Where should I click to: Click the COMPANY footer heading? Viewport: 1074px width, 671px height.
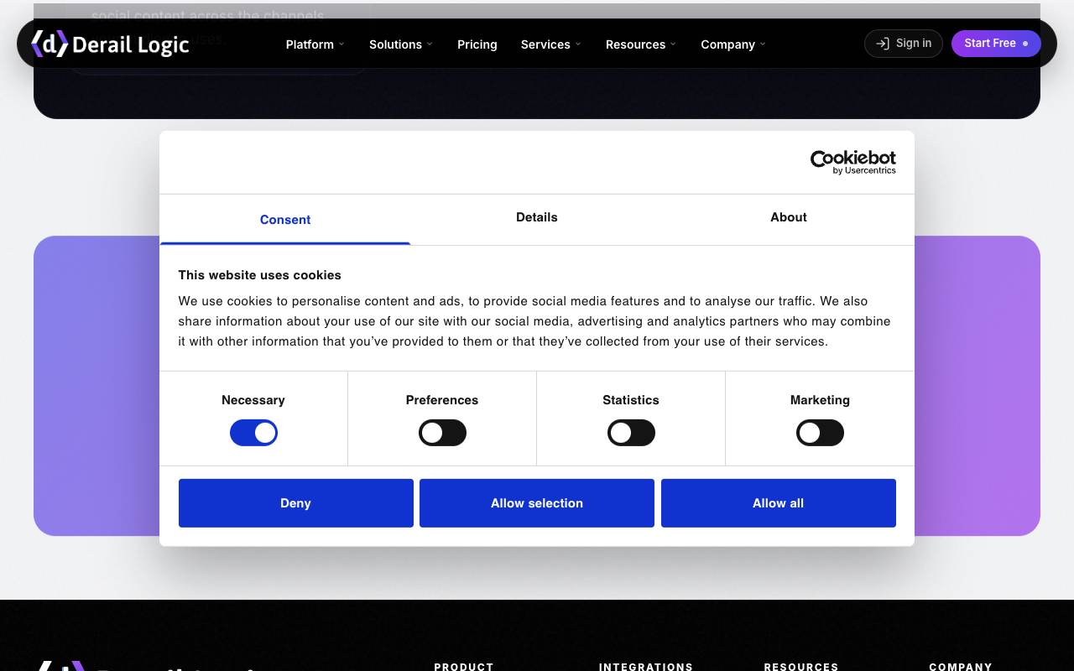[961, 666]
